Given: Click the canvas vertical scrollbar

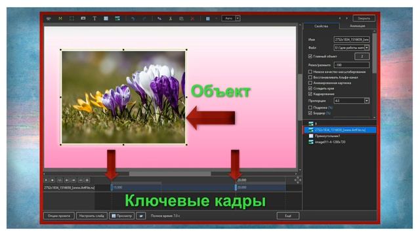Looking at the screenshot, I should pyautogui.click(x=300, y=98).
